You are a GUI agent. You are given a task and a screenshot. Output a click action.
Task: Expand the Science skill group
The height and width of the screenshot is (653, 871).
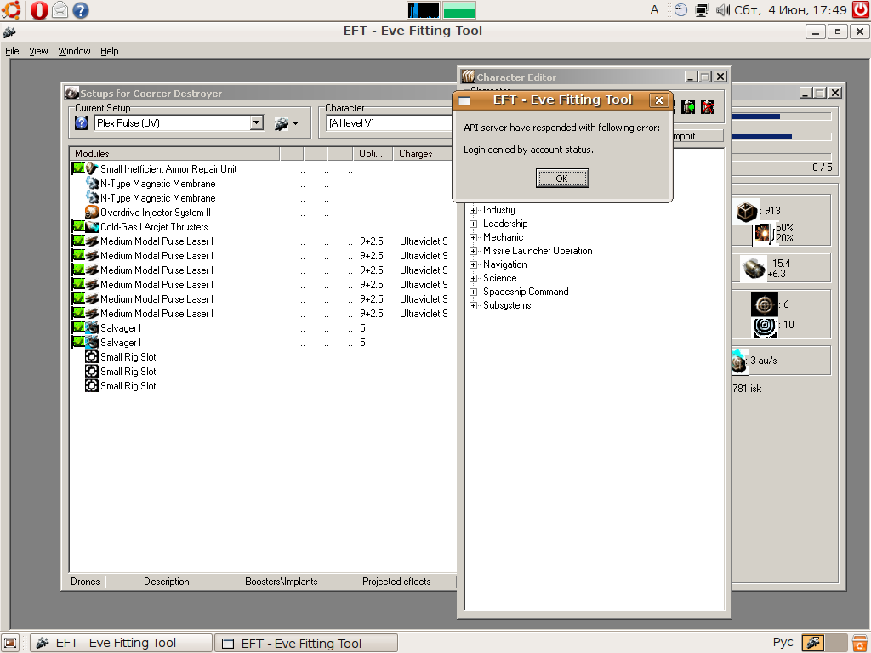click(473, 278)
